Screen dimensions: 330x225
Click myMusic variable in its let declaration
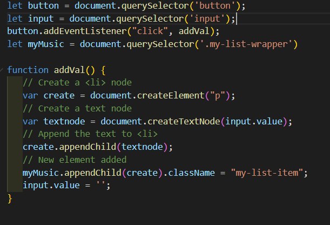coord(46,44)
